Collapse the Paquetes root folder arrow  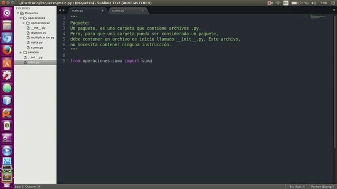(x=18, y=13)
